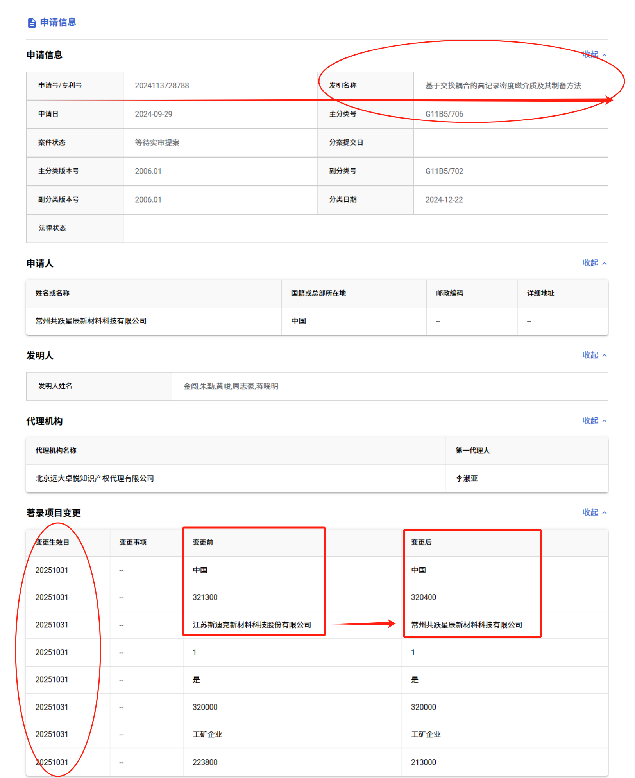Click the secondary classification value G11B5/702
Viewport: 635px width, 778px height.
444,171
